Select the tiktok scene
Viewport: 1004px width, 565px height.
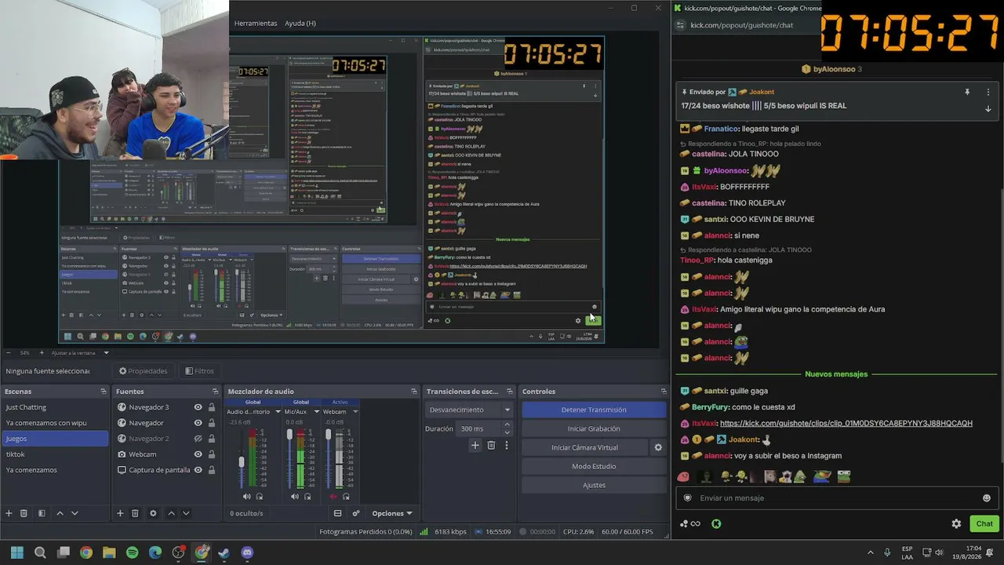point(55,454)
